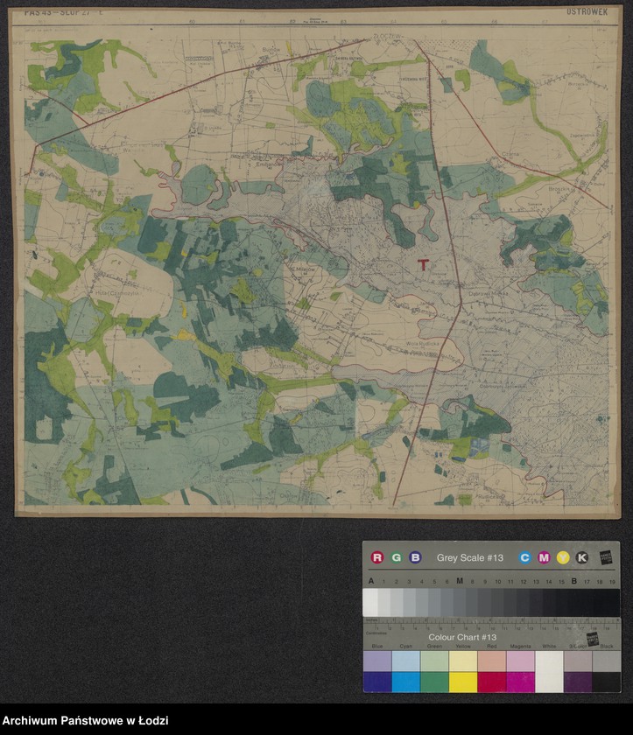The width and height of the screenshot is (633, 735).
Task: Click the tall white colour chart swatch
Action: coord(548,672)
